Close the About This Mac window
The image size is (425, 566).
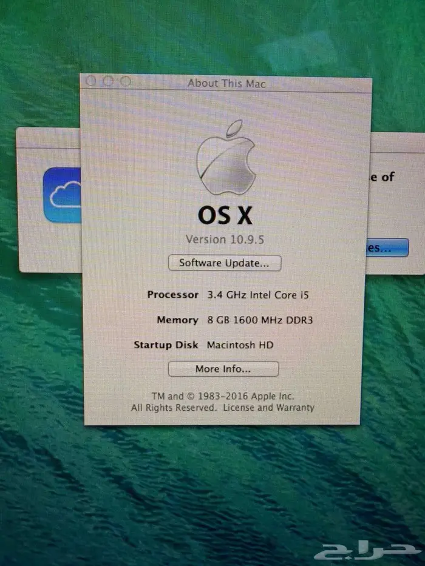(x=91, y=81)
